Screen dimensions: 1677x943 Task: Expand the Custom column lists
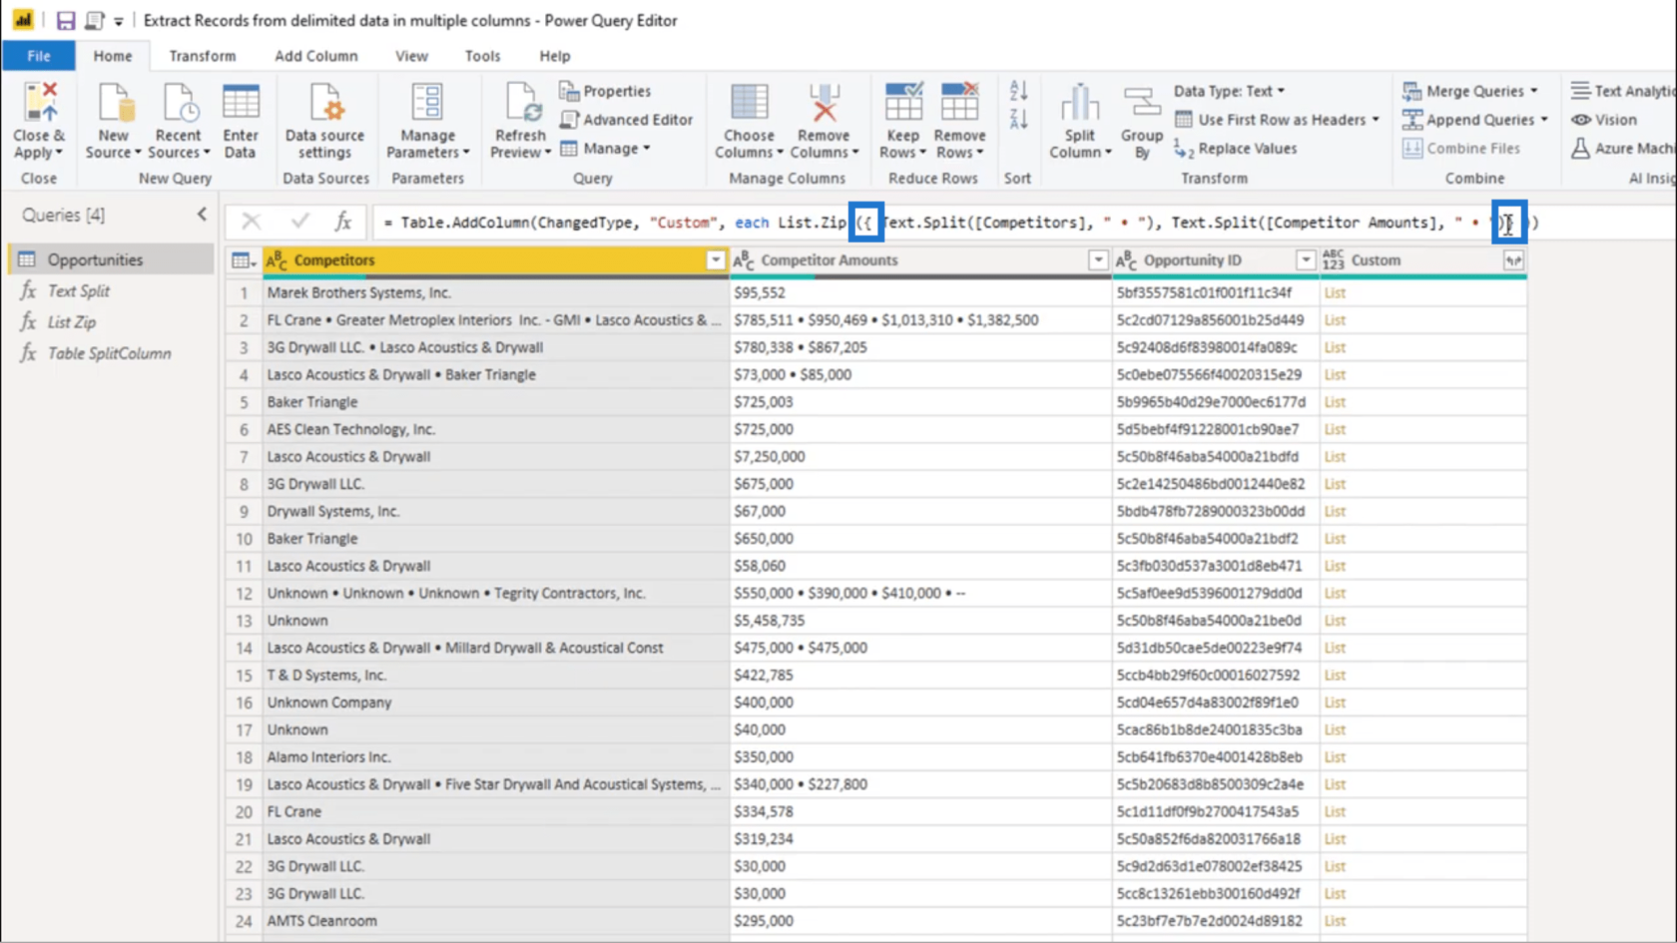[1513, 260]
